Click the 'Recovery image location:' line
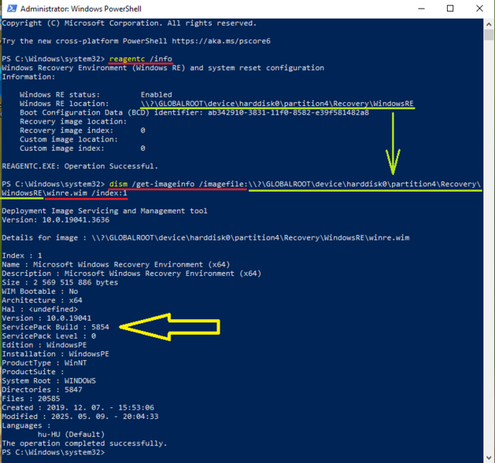495x463 pixels. click(x=73, y=121)
